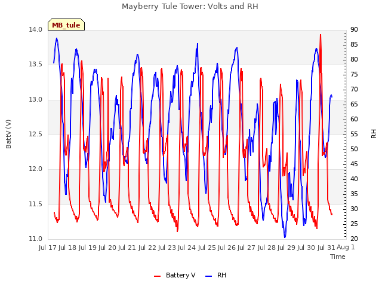Click the 14.0 voltage axis value
The width and height of the screenshot is (382, 287).
click(x=36, y=30)
